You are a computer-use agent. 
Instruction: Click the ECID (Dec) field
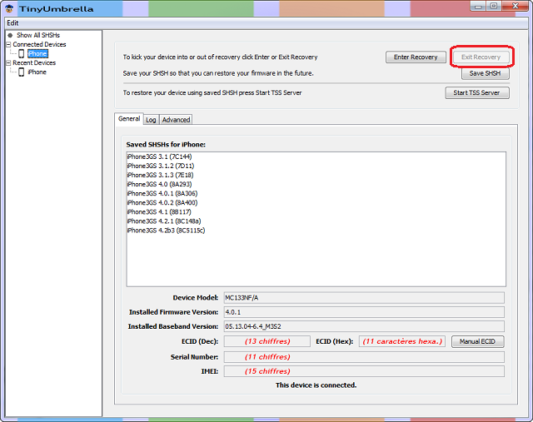click(267, 341)
